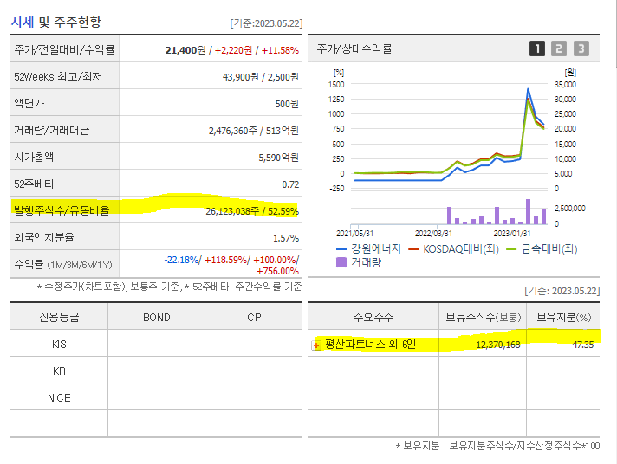Click the 신용등급 column header

pyautogui.click(x=59, y=317)
